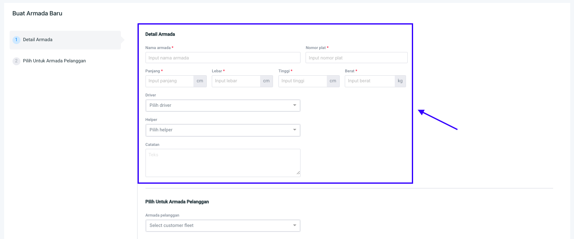Screen dimensions: 574x239
Task: Click the Nomor plat input field
Action: [356, 58]
